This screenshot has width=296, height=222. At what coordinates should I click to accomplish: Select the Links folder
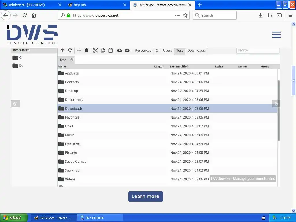coord(167,126)
